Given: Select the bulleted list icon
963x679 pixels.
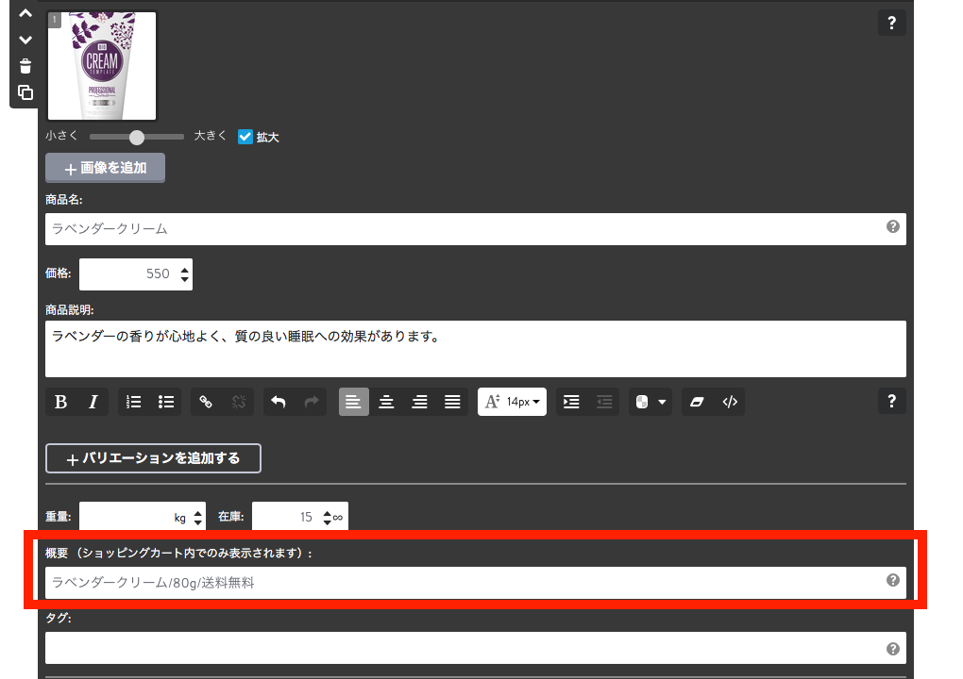Looking at the screenshot, I should point(166,402).
